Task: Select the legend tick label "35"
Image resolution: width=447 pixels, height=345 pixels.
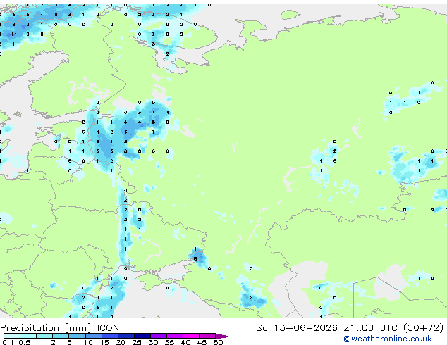Action: [169, 342]
